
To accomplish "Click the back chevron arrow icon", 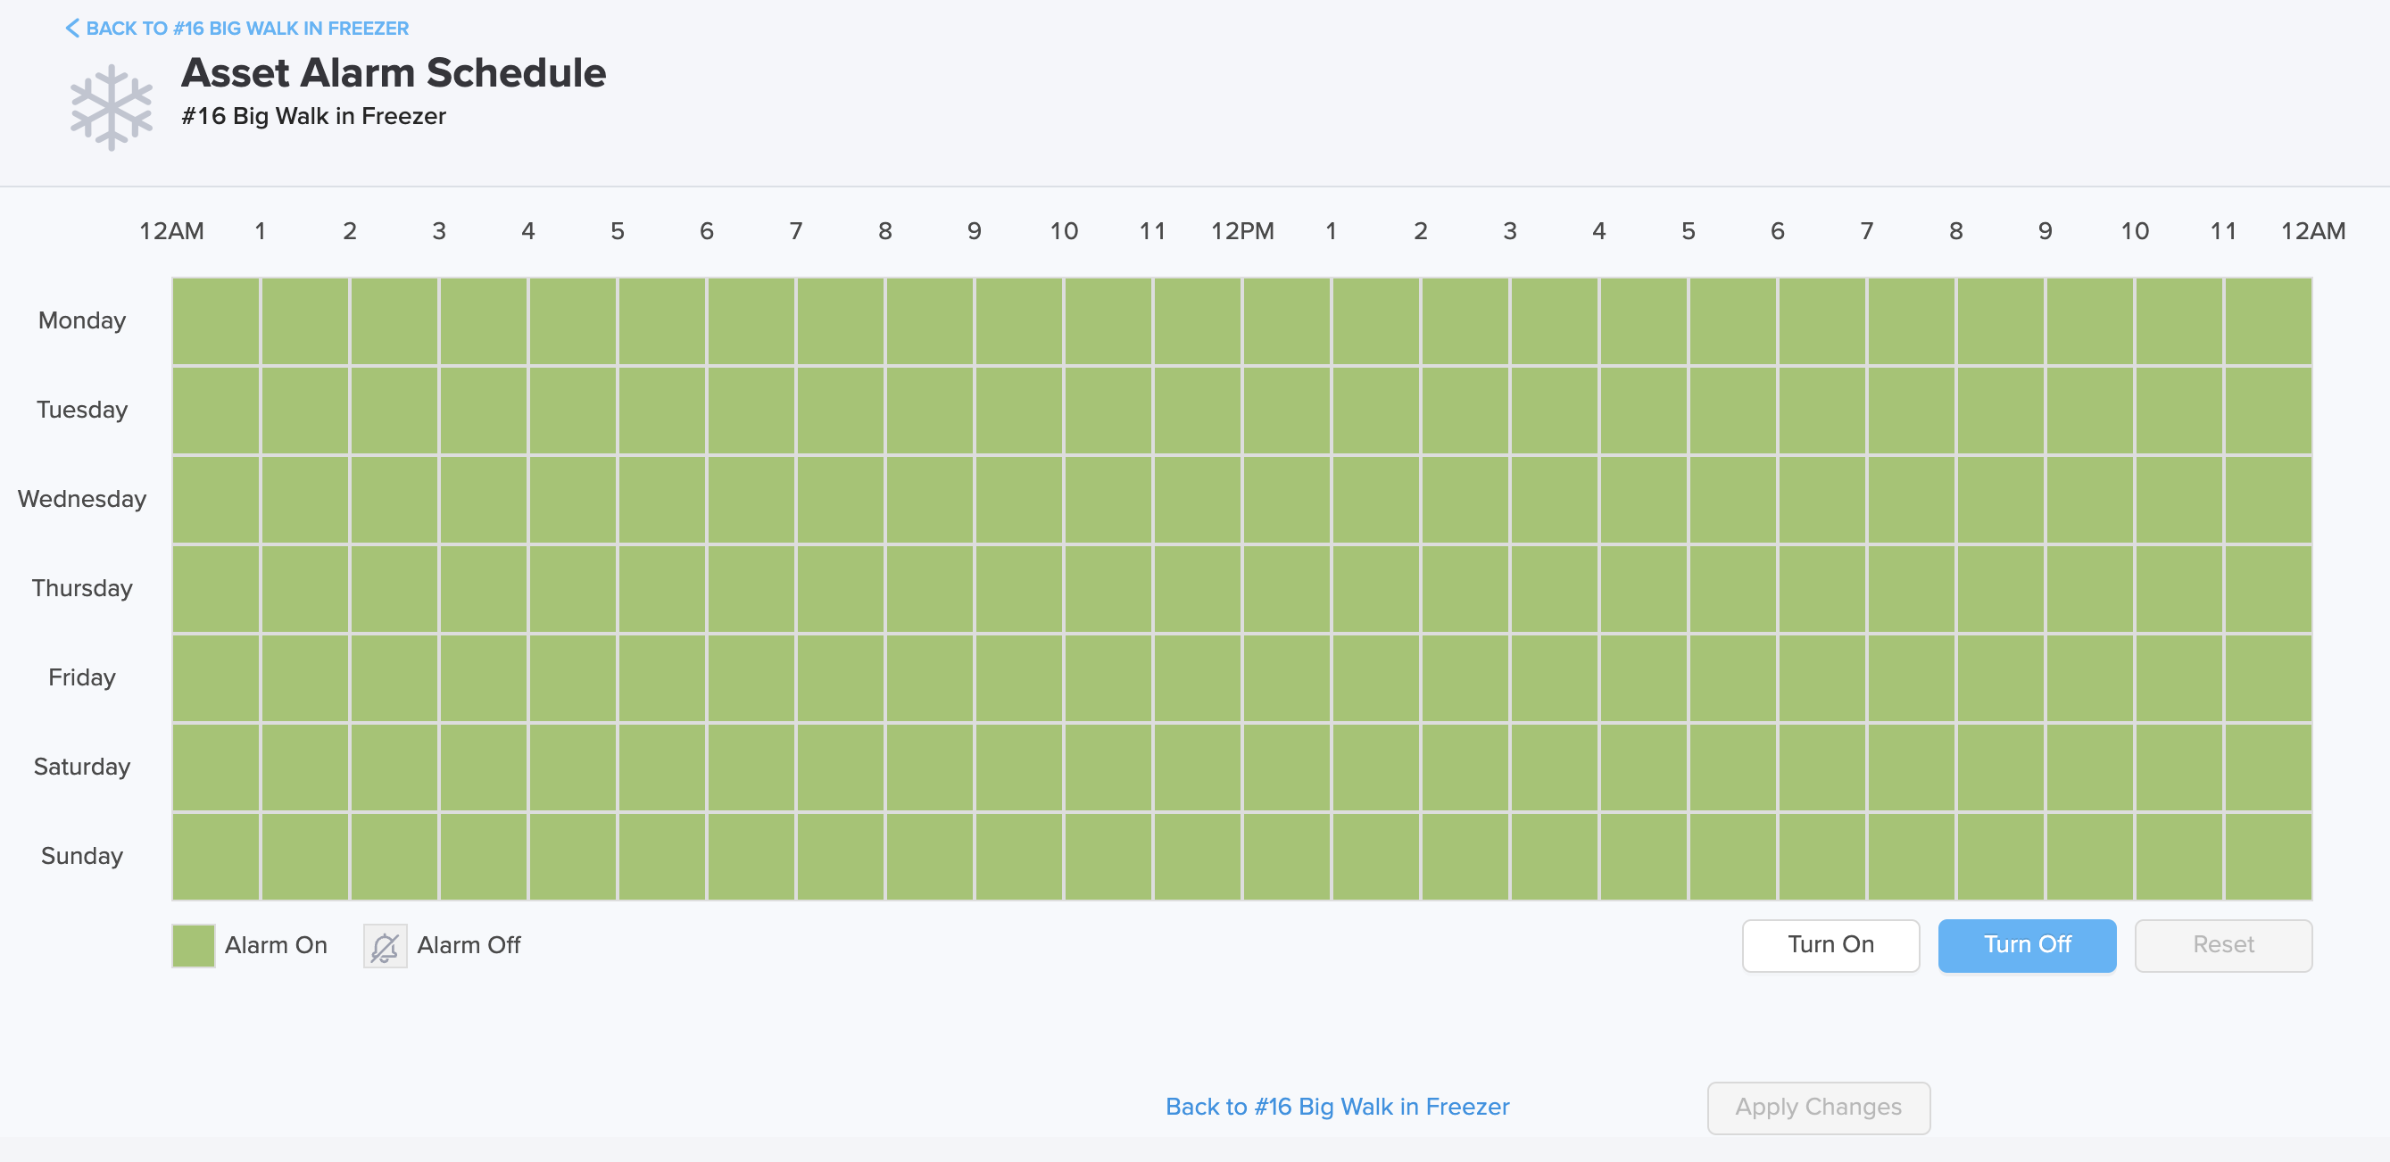I will pyautogui.click(x=71, y=28).
